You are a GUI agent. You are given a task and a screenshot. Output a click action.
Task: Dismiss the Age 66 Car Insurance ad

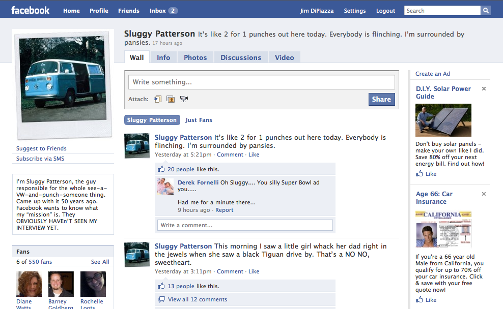(x=484, y=194)
